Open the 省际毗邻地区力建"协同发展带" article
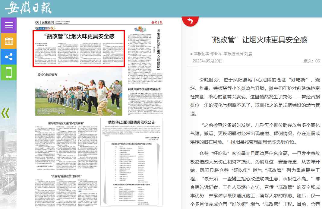 66,123
